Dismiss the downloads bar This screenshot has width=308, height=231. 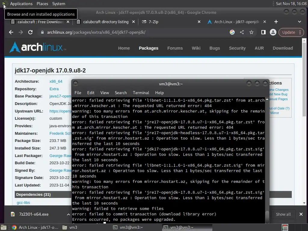click(301, 214)
